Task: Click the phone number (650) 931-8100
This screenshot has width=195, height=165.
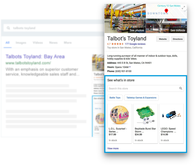Action: (123, 71)
